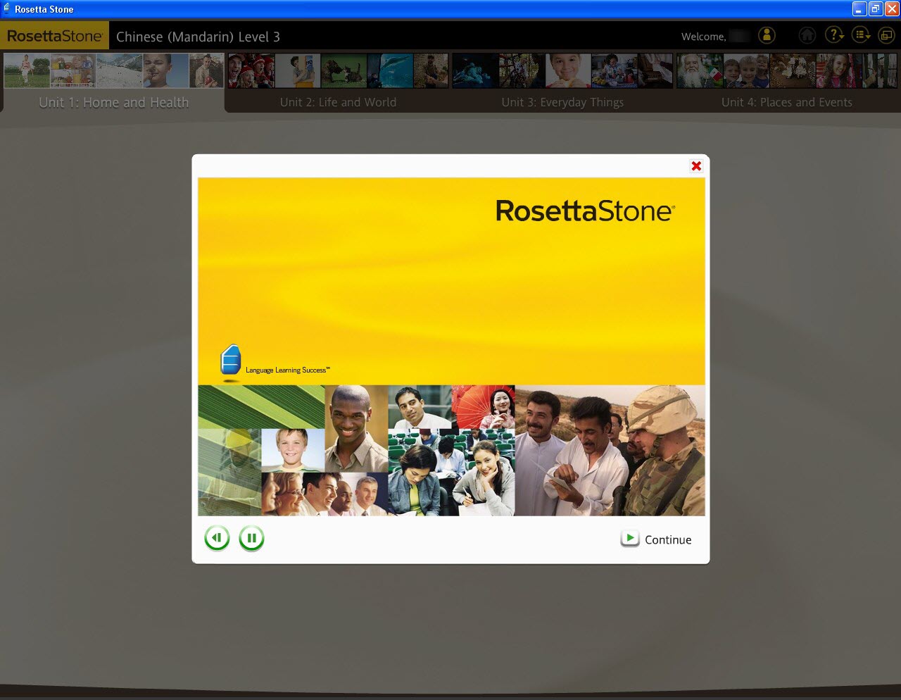Click the Rosetta Stone title bar app icon
901x700 pixels.
[x=7, y=8]
